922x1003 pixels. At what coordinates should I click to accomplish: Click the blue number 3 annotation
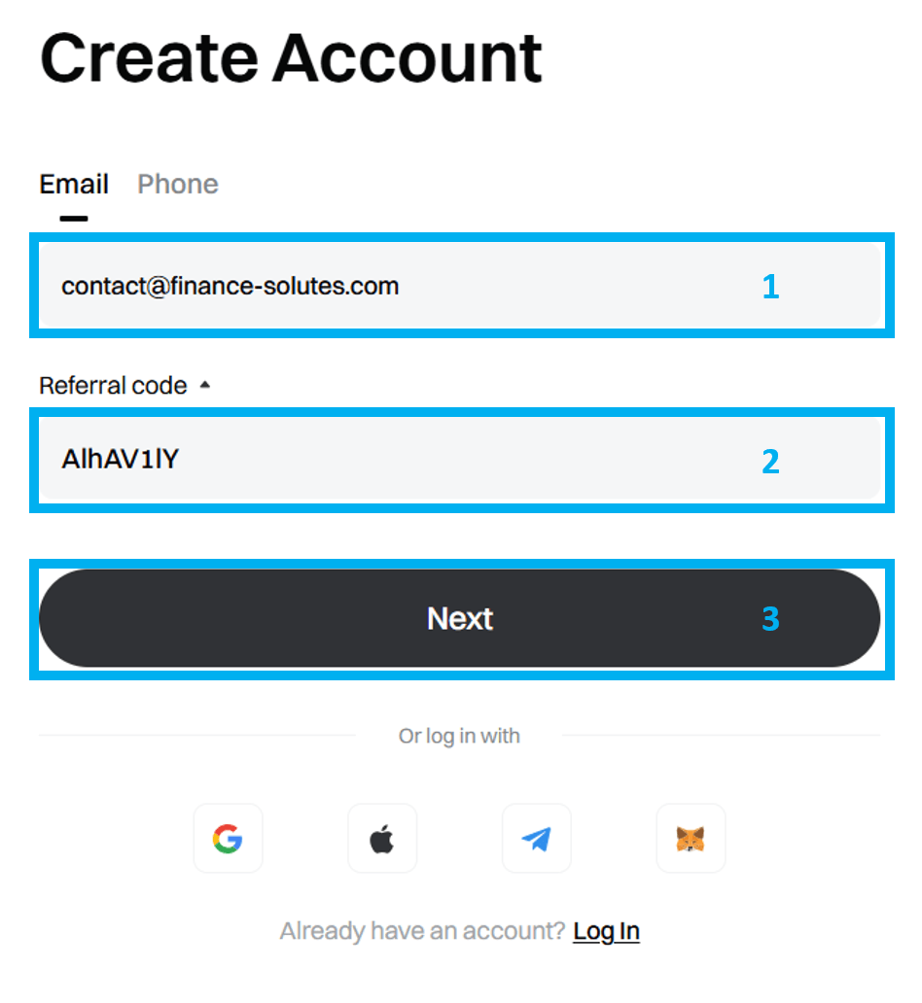[771, 618]
